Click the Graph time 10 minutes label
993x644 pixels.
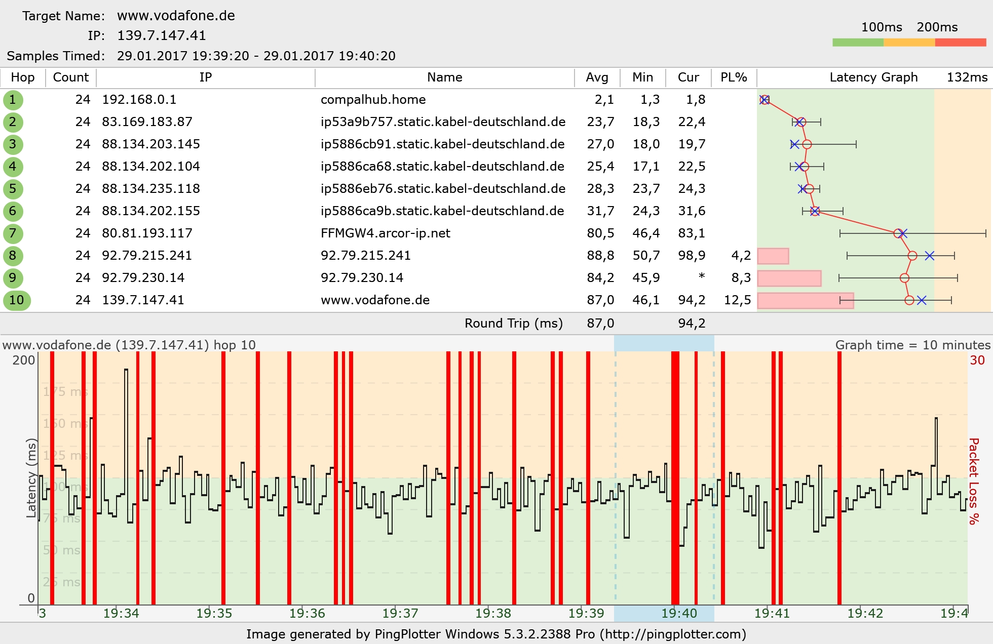912,345
